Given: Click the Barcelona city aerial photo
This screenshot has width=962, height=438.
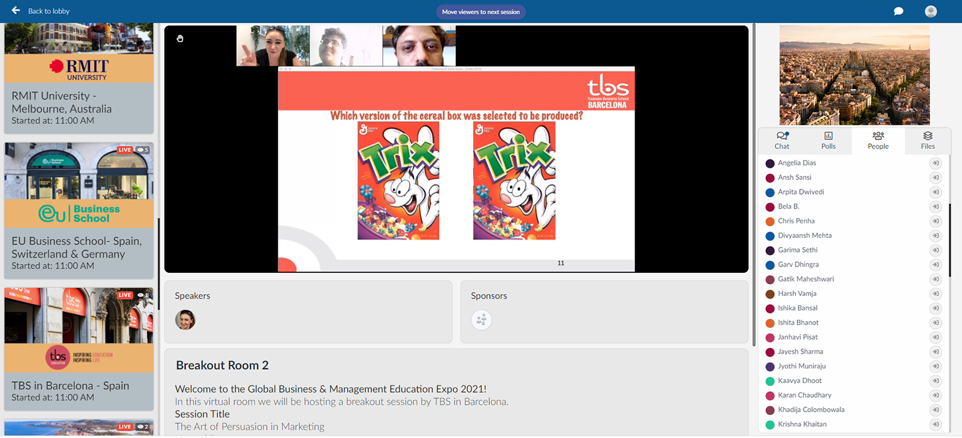Looking at the screenshot, I should pyautogui.click(x=854, y=75).
